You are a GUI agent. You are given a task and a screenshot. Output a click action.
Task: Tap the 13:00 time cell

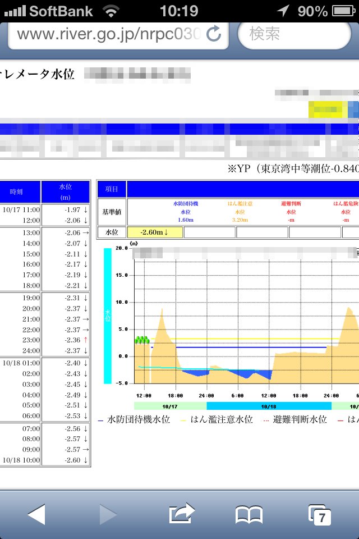(31, 232)
